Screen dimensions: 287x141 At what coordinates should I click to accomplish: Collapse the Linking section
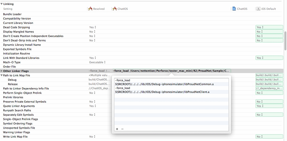pyautogui.click(x=2, y=4)
